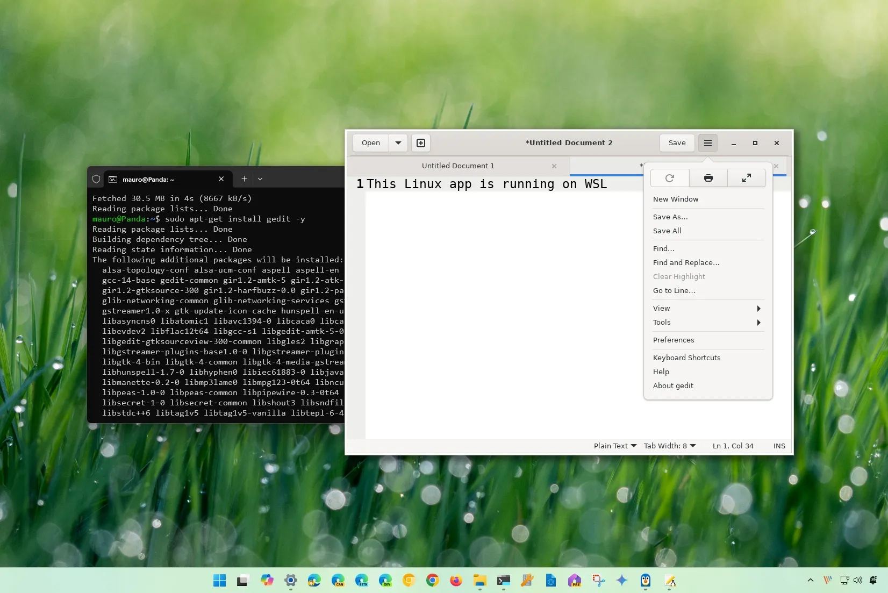Open the Plain Text language dropdown
This screenshot has height=593, width=888.
(615, 446)
